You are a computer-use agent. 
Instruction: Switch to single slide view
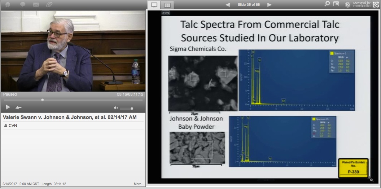(154, 5)
